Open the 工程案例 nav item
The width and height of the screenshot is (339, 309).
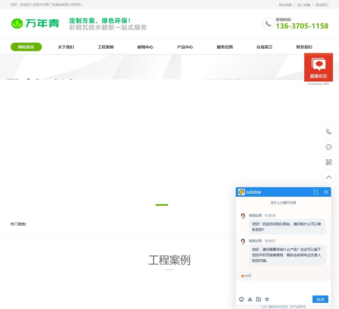(x=106, y=47)
